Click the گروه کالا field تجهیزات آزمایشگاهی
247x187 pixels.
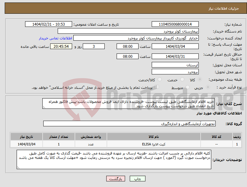129,124
